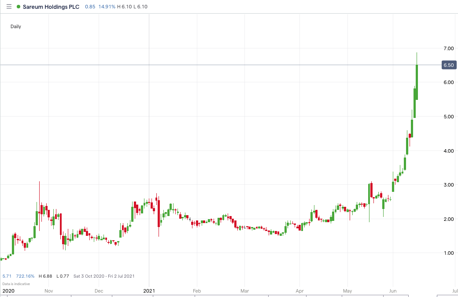Open the Daily timeframe selector
Image resolution: width=458 pixels, height=297 pixels.
pyautogui.click(x=16, y=26)
